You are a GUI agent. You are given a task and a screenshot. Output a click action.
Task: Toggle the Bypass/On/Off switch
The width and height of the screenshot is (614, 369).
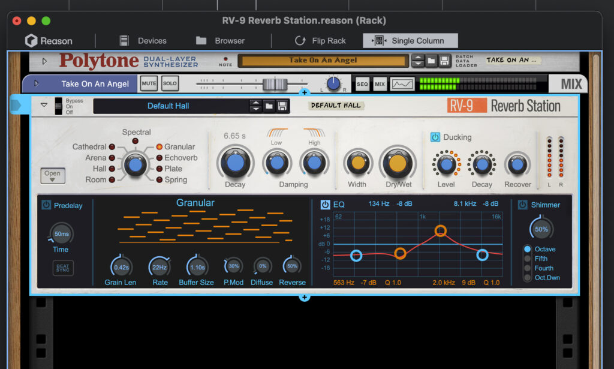coord(58,106)
